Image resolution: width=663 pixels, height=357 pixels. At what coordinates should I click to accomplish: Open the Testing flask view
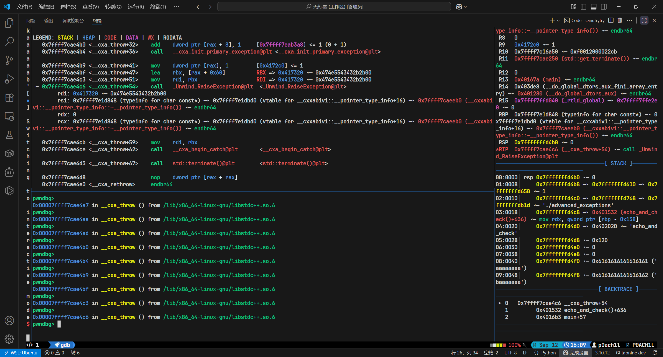(x=9, y=135)
